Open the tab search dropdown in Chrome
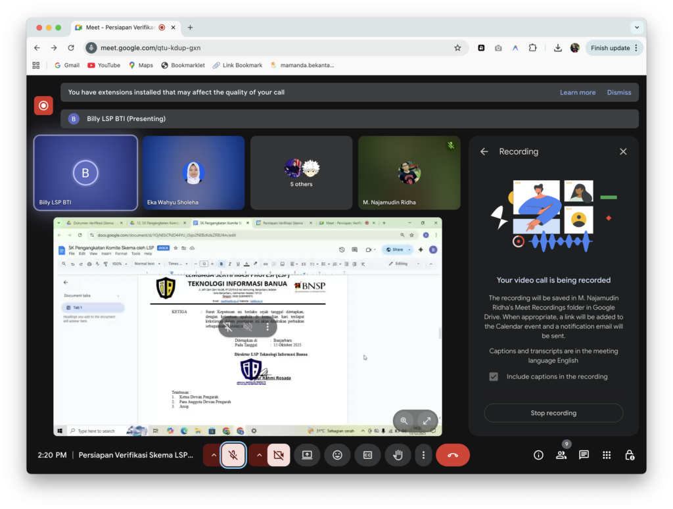Screen dimensions: 673x509 [636, 28]
